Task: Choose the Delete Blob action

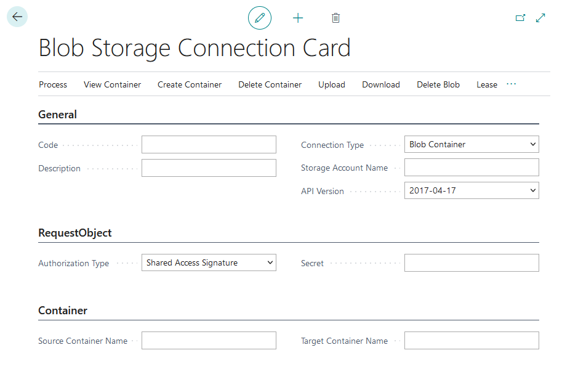Action: [438, 84]
